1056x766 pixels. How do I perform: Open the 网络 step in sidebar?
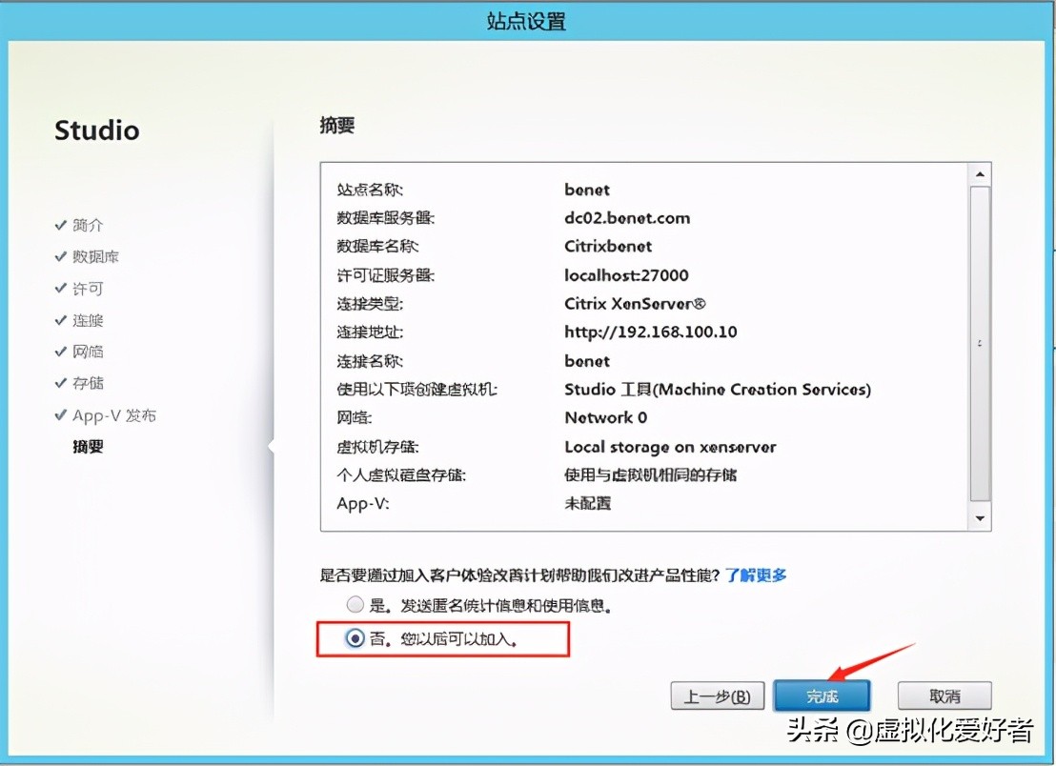(x=88, y=352)
